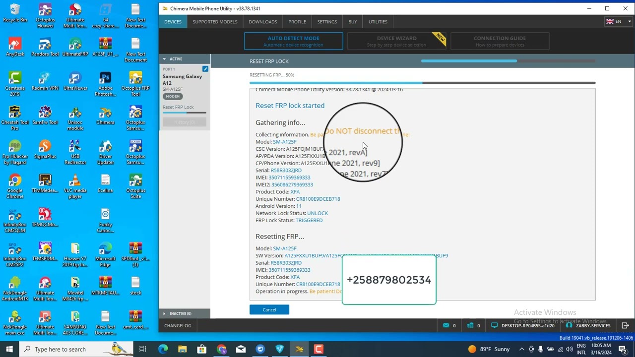Expand the Inactive devices section
Image resolution: width=635 pixels, height=357 pixels.
(164, 313)
